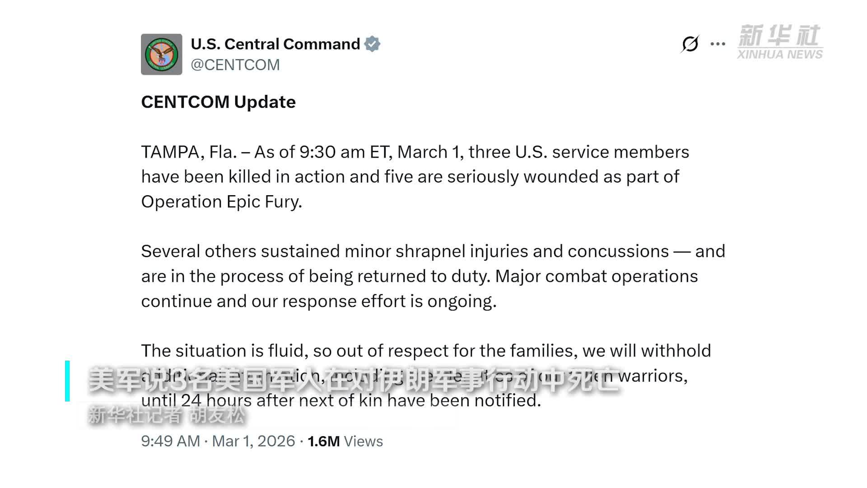The image size is (867, 488).
Task: Click the eagle emblem inside the avatar
Action: click(161, 52)
